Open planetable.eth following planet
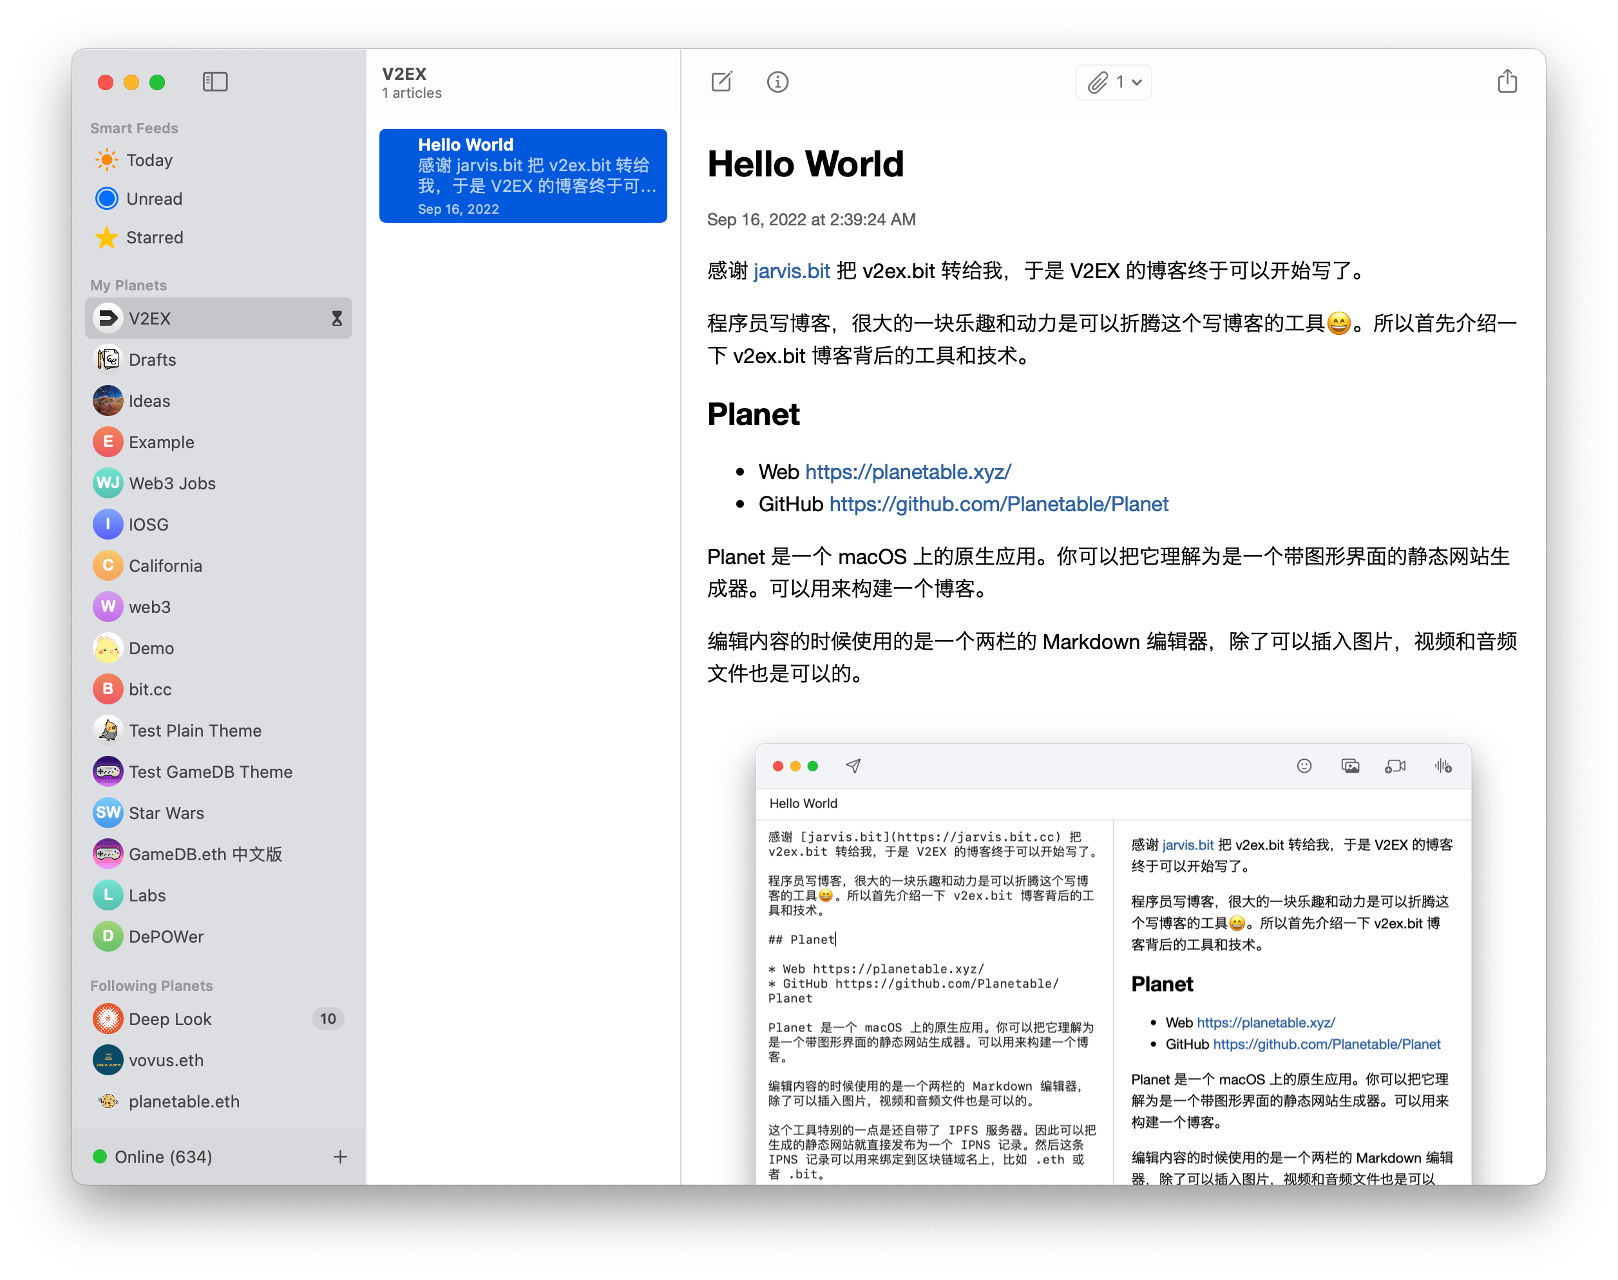 pyautogui.click(x=184, y=1102)
